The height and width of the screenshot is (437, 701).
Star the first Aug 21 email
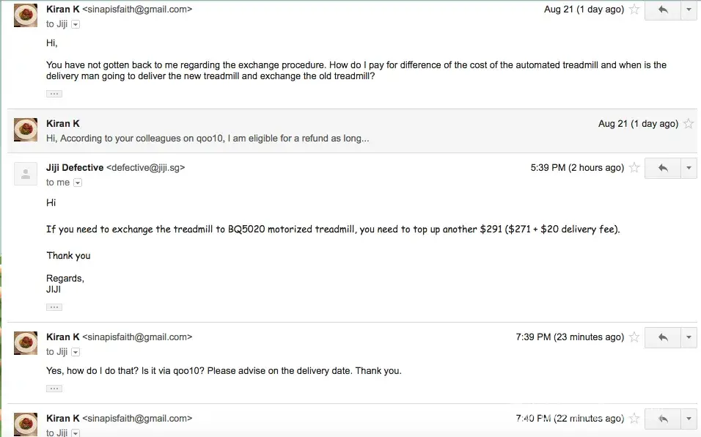[x=634, y=10]
